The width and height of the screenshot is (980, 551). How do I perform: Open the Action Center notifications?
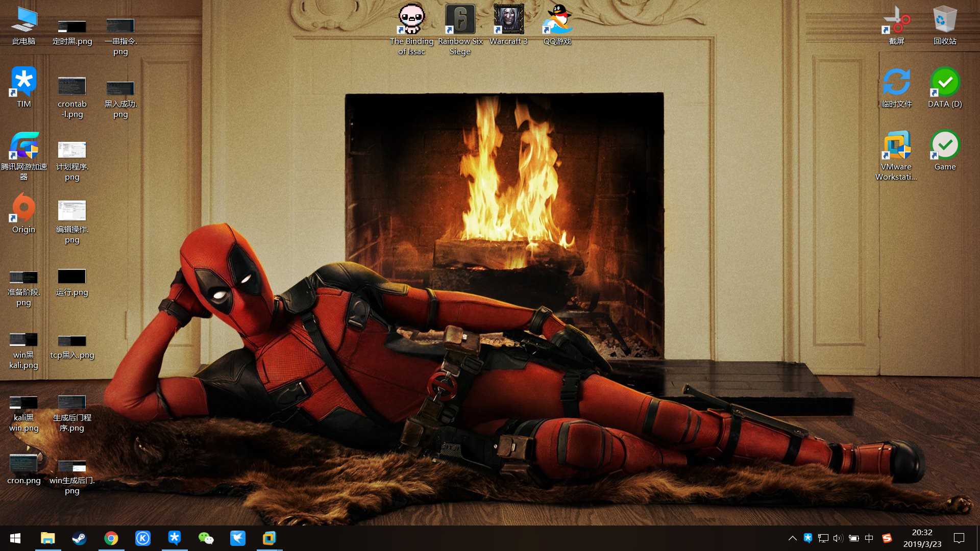click(x=959, y=538)
